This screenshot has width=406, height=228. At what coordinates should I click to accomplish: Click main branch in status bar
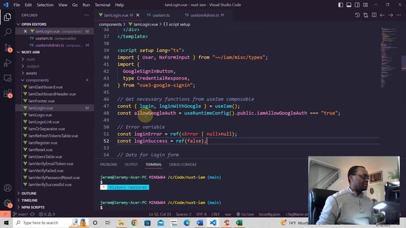pos(21,214)
